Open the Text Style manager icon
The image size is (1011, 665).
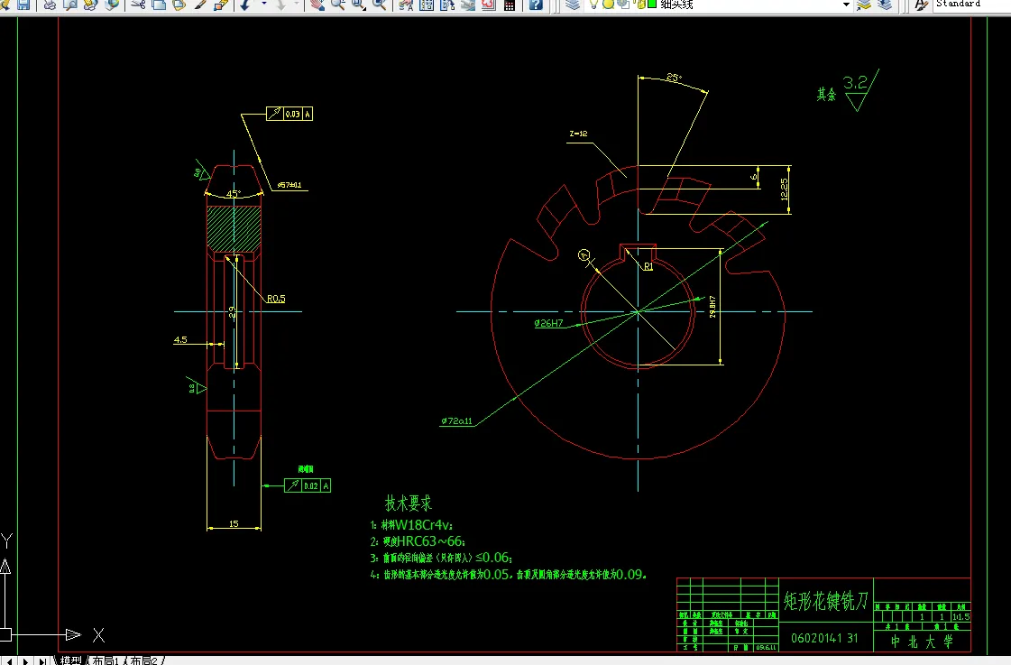[922, 5]
